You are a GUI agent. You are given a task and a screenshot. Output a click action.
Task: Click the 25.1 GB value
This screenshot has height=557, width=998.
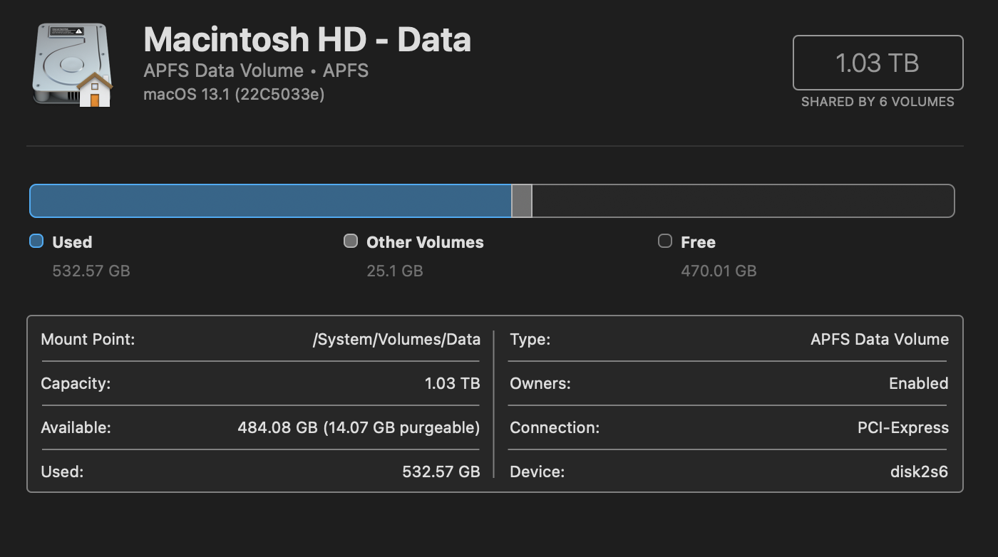point(395,271)
